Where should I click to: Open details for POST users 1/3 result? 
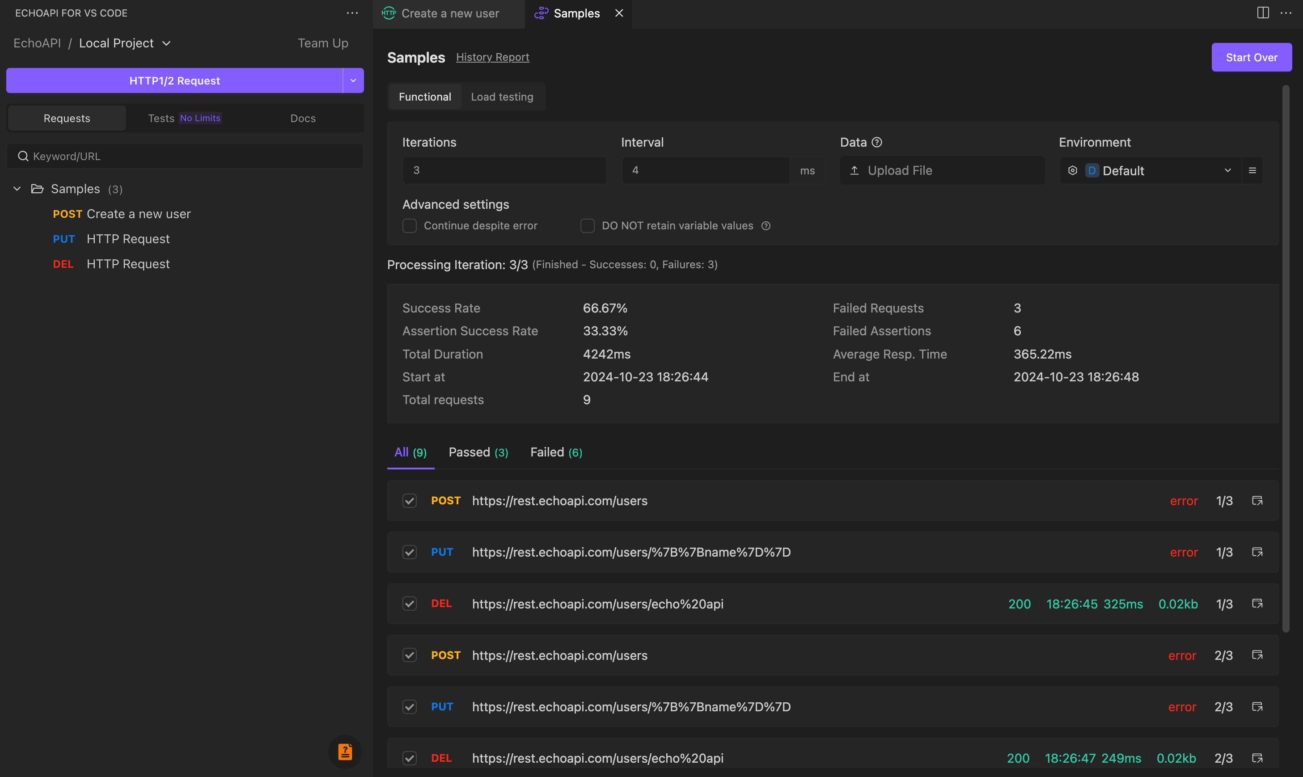pyautogui.click(x=1257, y=501)
